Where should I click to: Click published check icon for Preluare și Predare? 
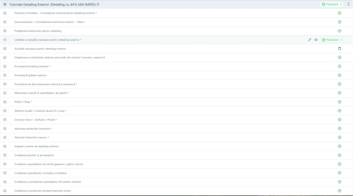coord(339,13)
